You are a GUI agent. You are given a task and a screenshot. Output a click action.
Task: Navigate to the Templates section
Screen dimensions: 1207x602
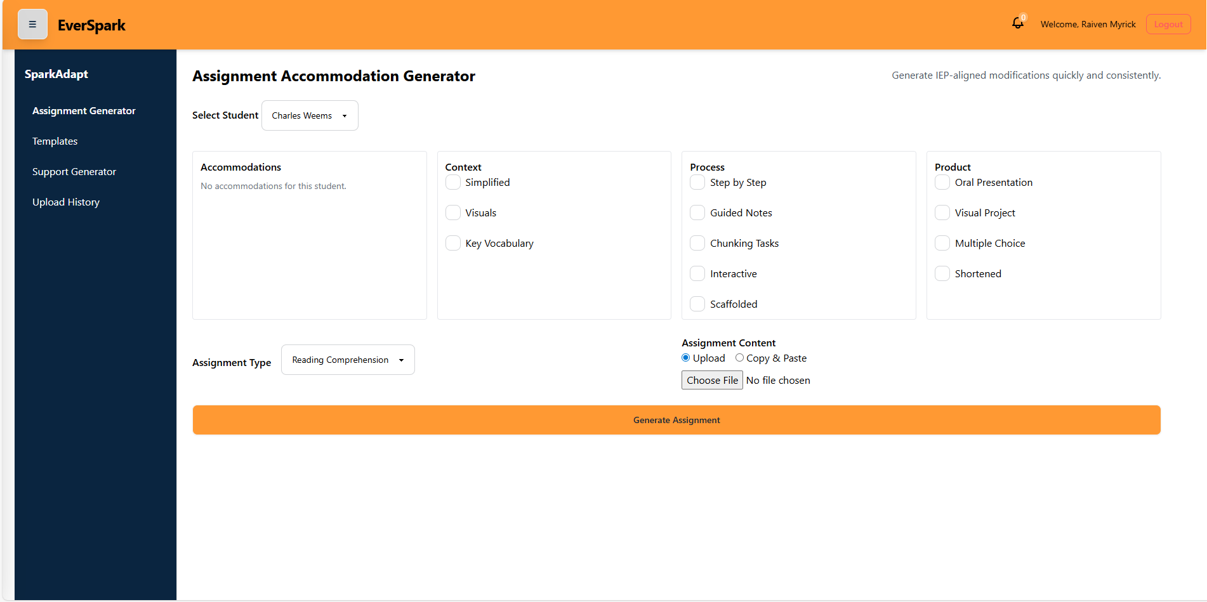click(x=55, y=141)
